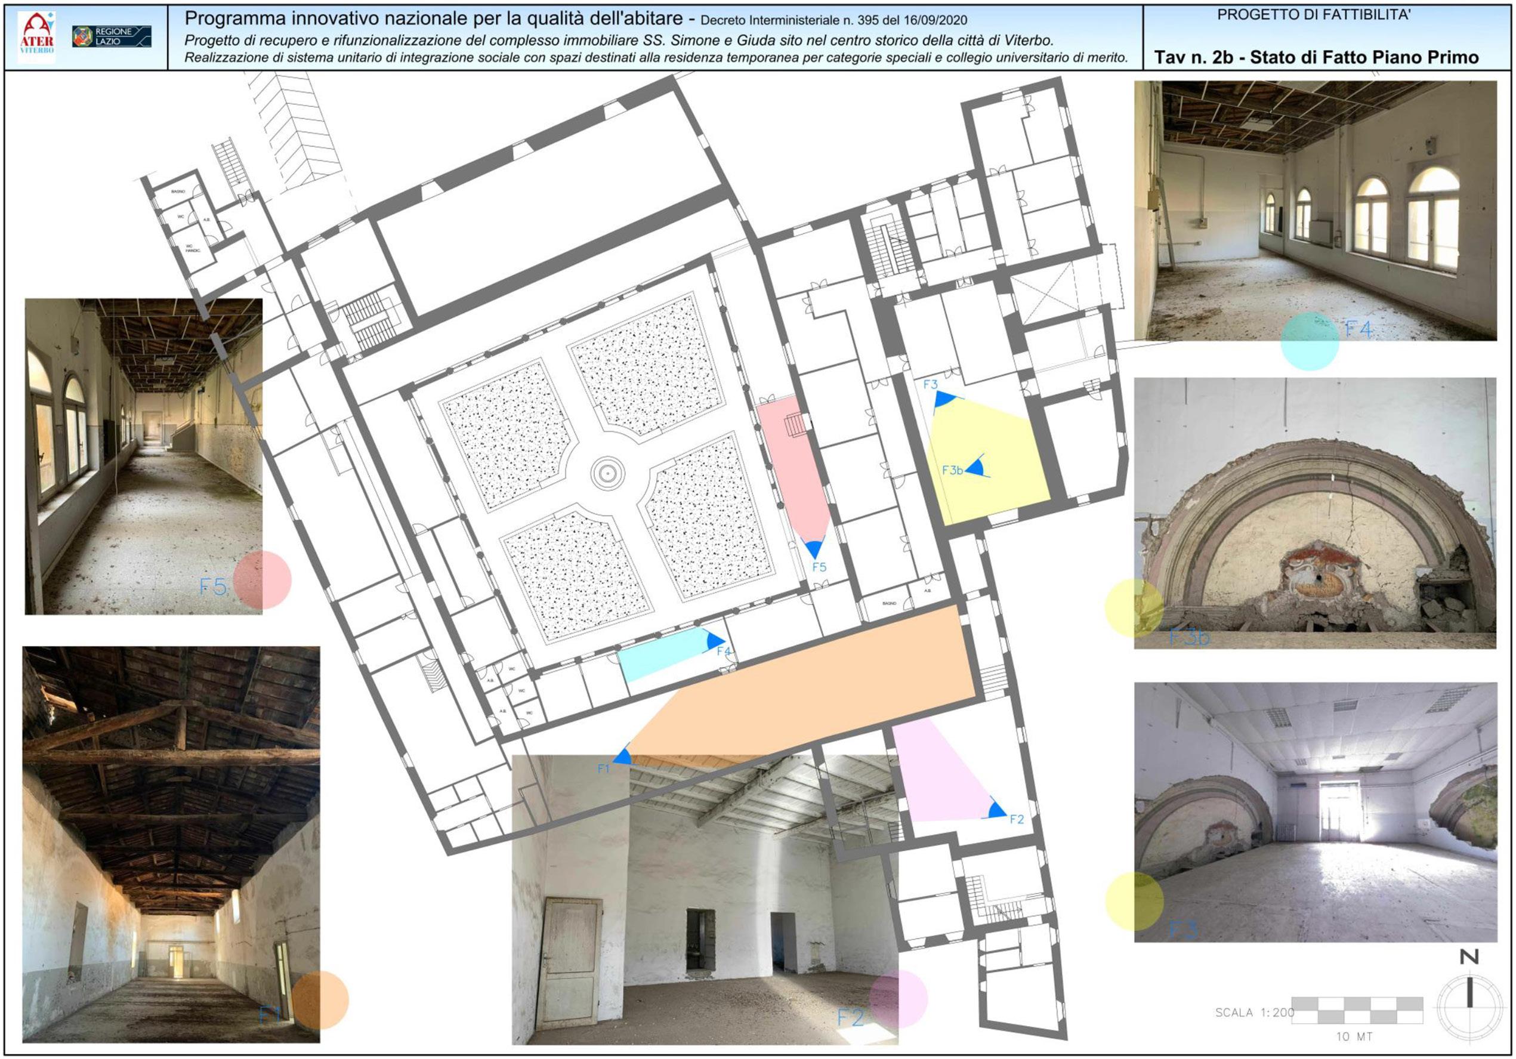Click the cyan circle beside F4 photo

[x=1310, y=341]
